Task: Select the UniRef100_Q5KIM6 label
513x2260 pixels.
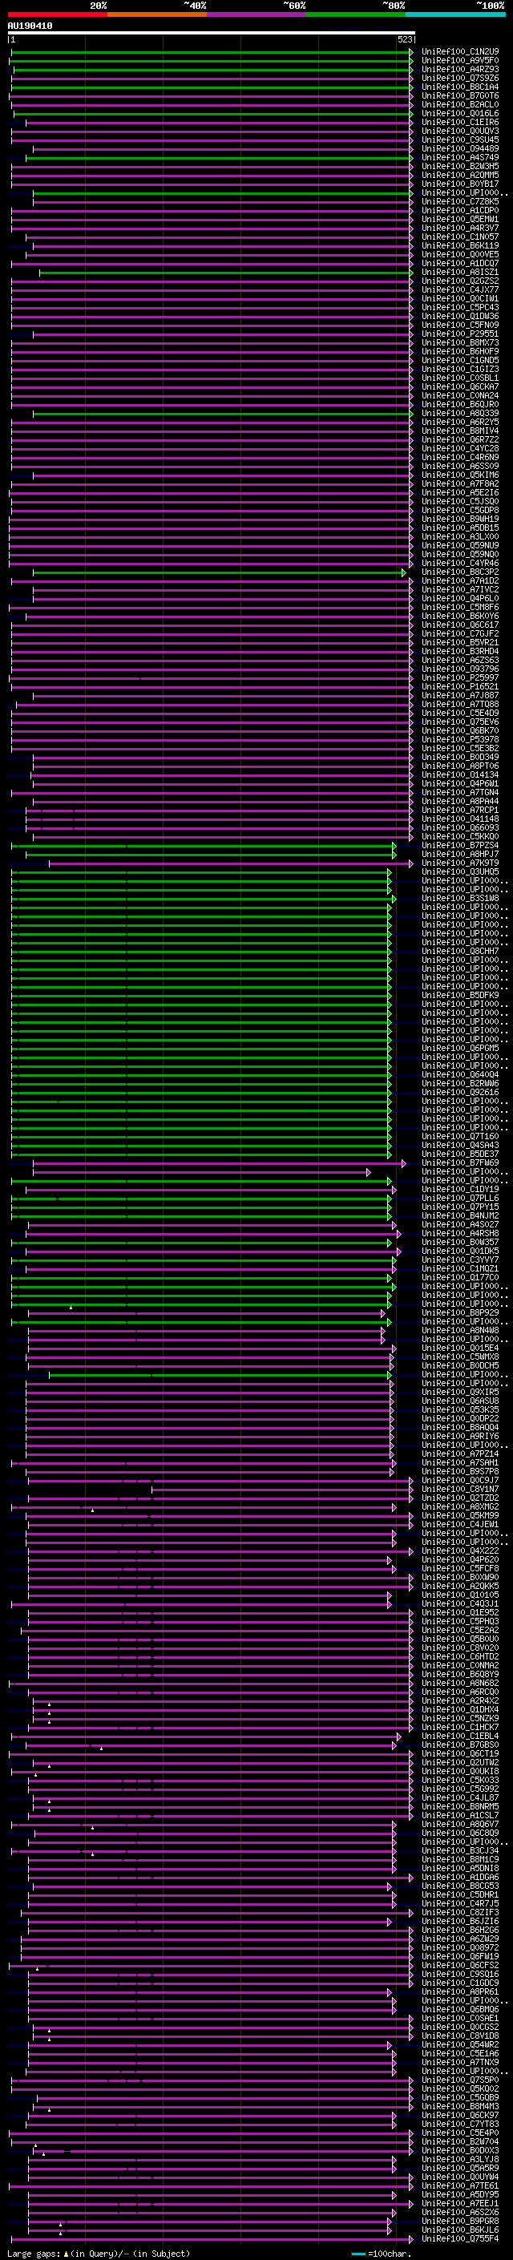Action: (x=460, y=475)
